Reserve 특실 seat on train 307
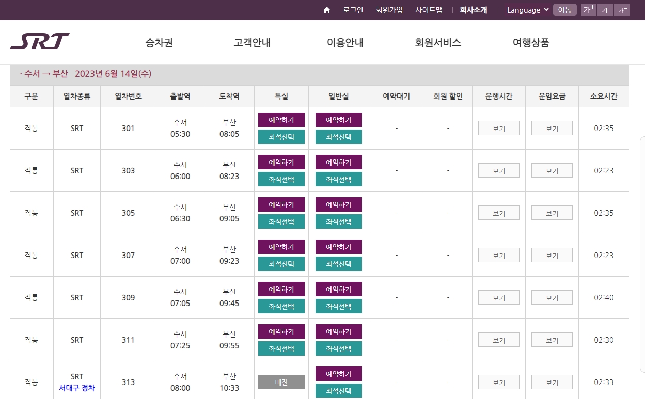 [281, 247]
